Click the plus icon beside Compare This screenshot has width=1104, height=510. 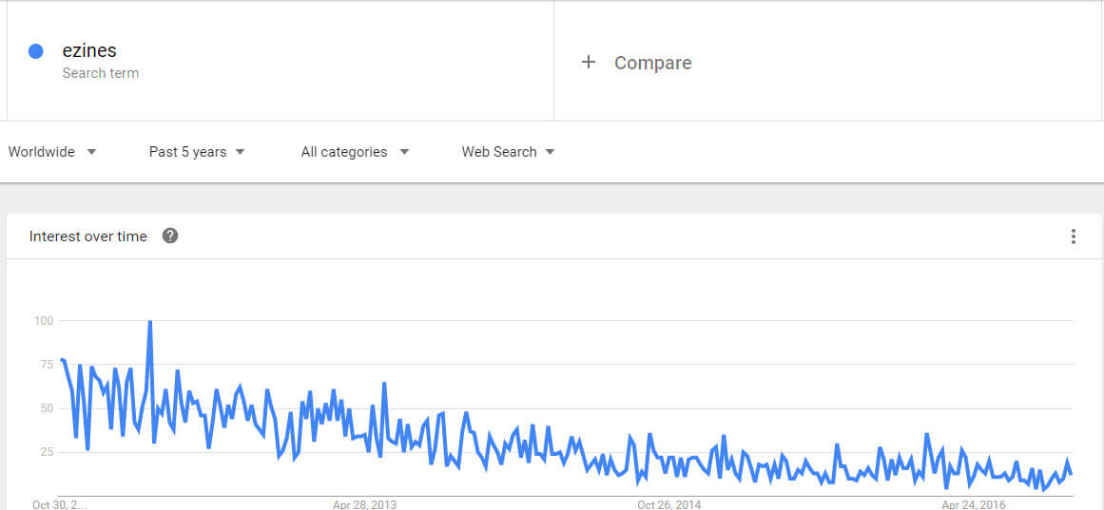click(589, 63)
